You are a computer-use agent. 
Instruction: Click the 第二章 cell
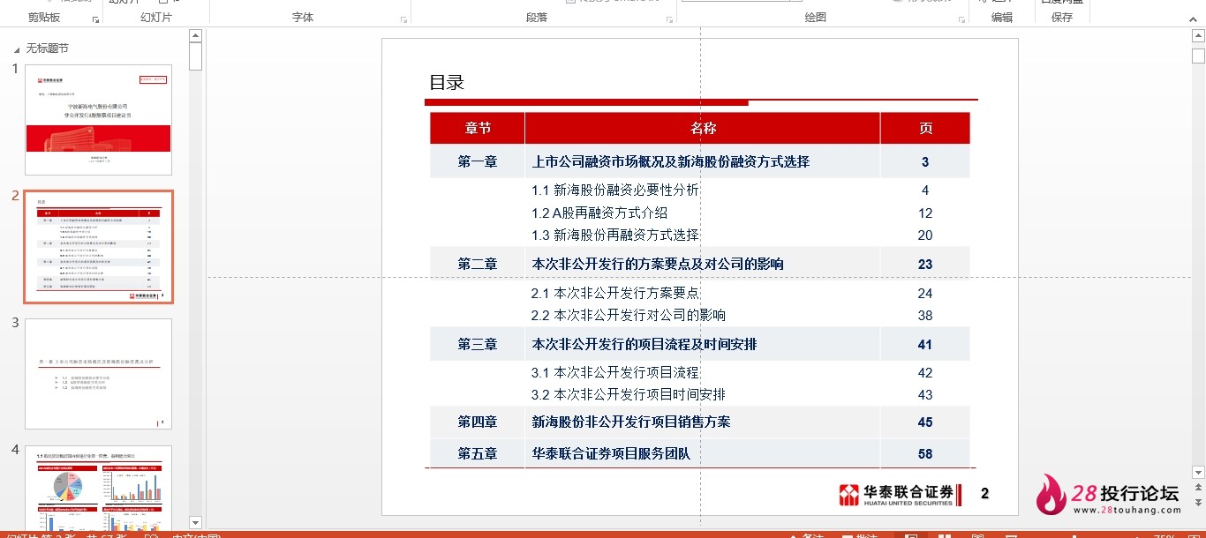tap(478, 265)
